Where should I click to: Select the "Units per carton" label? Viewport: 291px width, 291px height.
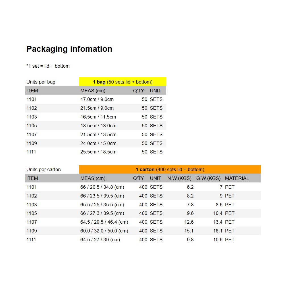(x=43, y=169)
